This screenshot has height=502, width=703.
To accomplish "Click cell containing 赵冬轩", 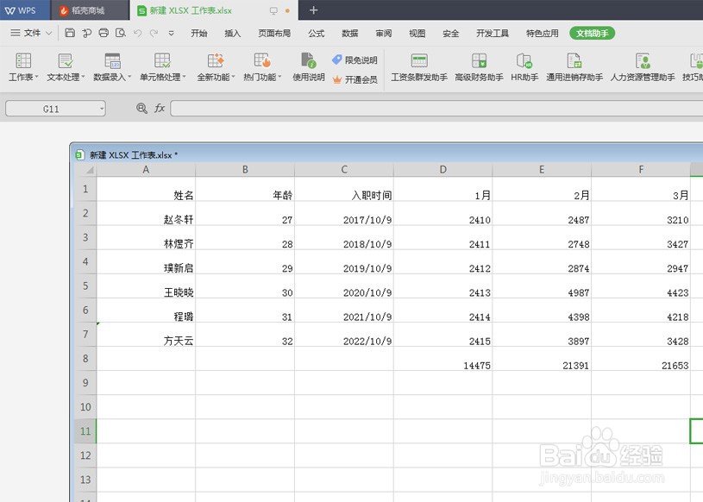I will [146, 213].
